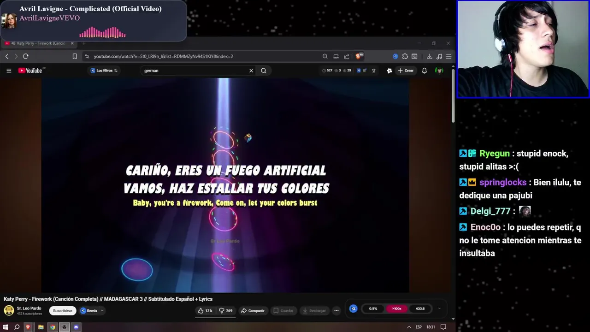Show hidden system tray icons
Viewport: 590px width, 332px height.
point(409,327)
